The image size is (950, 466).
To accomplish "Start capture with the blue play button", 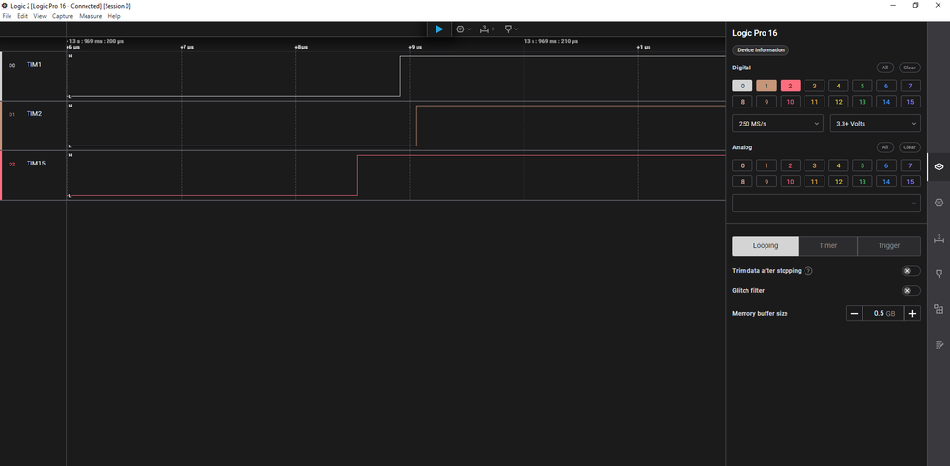I will point(439,29).
